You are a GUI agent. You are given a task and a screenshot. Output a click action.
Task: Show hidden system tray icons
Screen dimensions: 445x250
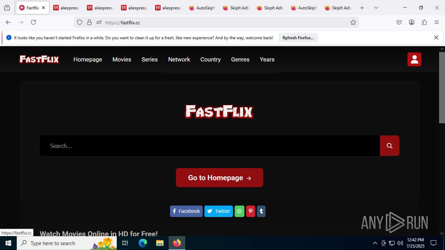point(375,243)
